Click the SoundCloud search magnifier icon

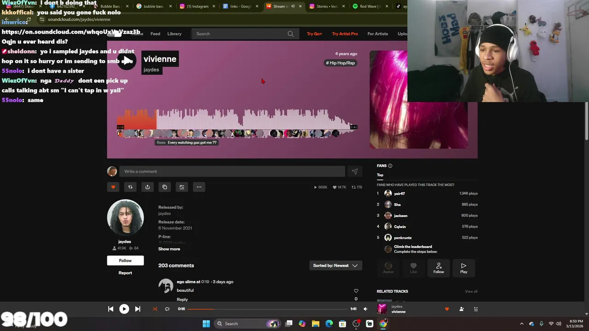[x=290, y=34]
